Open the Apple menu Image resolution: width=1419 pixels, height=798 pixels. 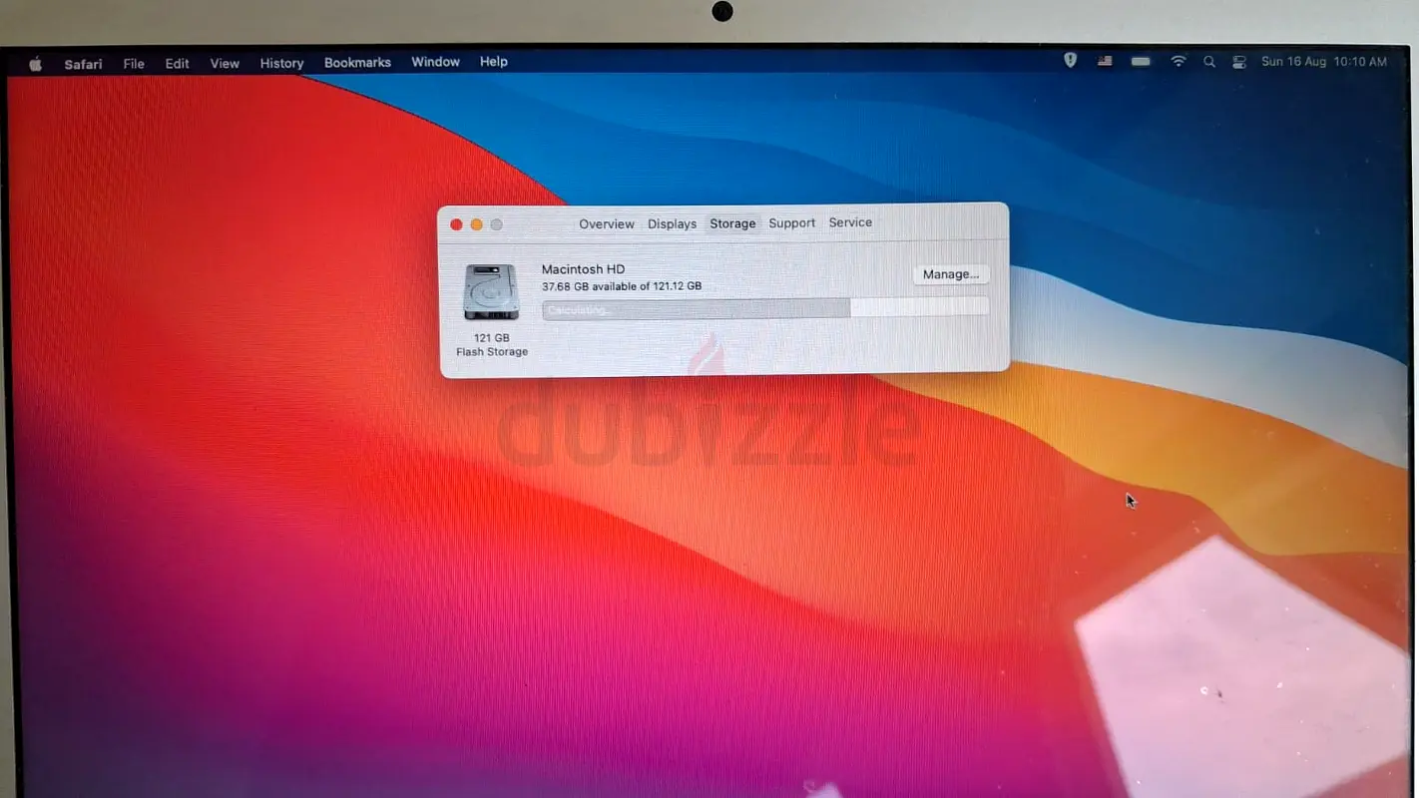point(36,64)
